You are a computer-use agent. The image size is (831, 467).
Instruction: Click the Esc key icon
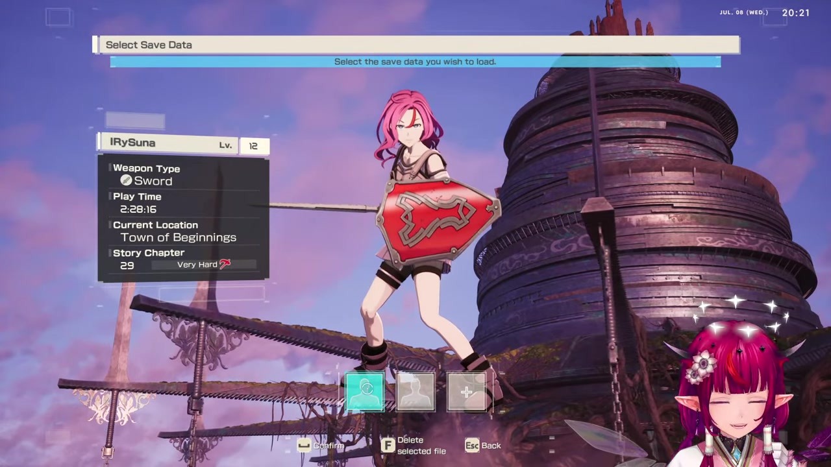[472, 445]
